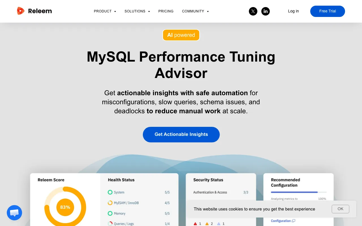The image size is (362, 226).
Task: Click the System row label
Action: tap(119, 192)
